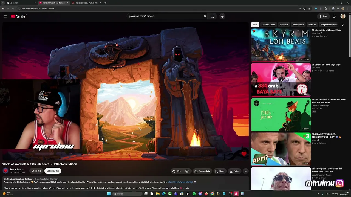351x197 pixels.
Task: Open Microsoft Edge from the taskbar
Action: click(x=164, y=194)
